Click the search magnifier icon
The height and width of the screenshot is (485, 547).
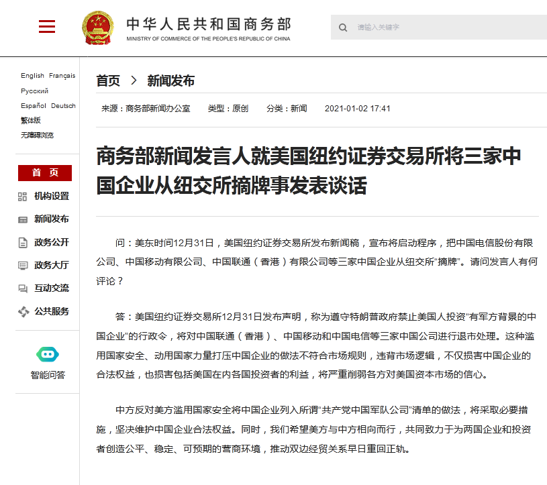click(x=343, y=28)
